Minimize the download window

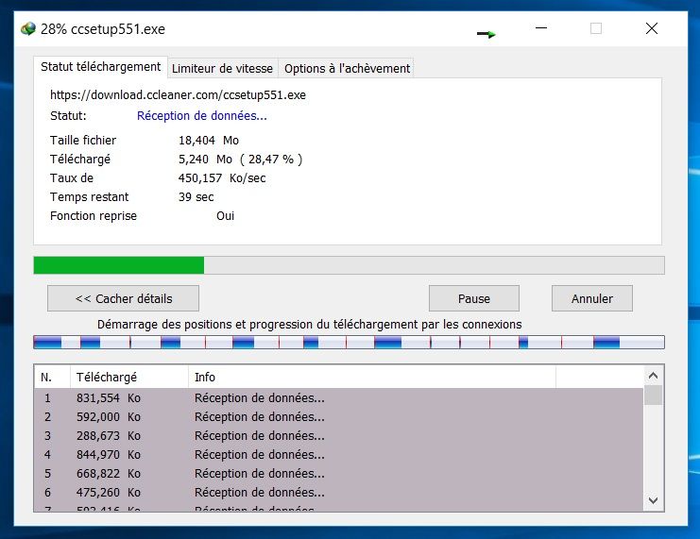[x=541, y=28]
